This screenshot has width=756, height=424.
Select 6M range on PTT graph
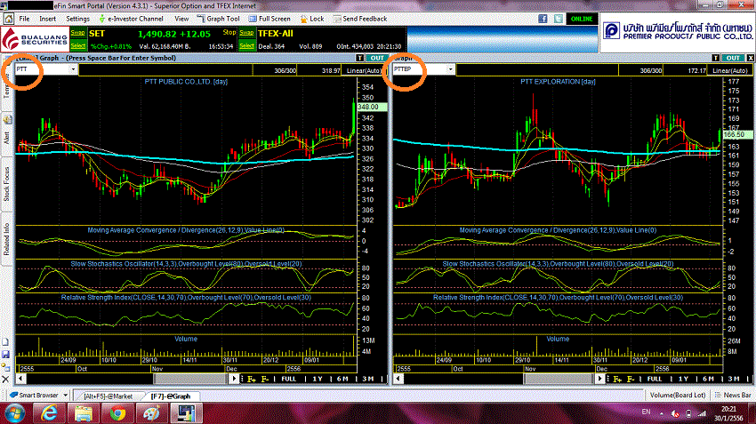click(x=342, y=380)
